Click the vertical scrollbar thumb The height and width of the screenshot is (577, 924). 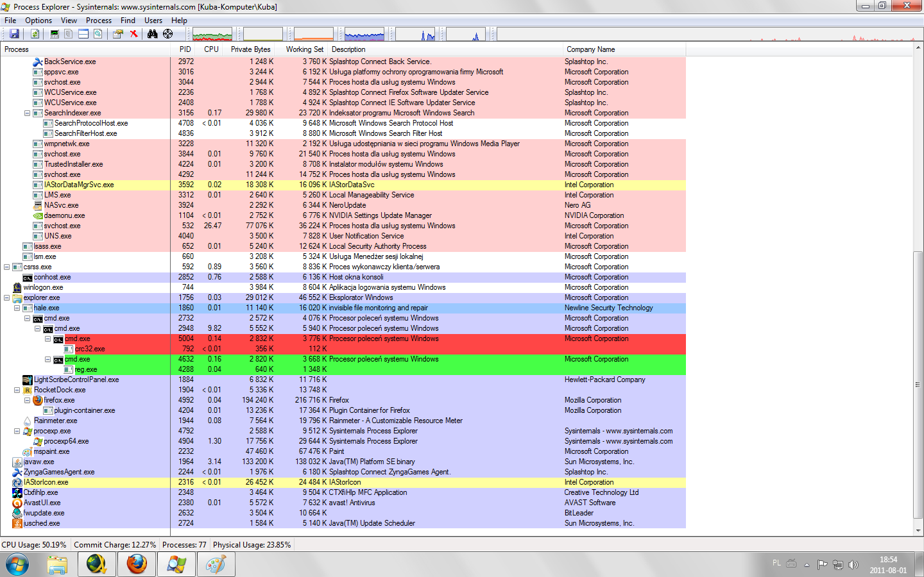pyautogui.click(x=918, y=385)
